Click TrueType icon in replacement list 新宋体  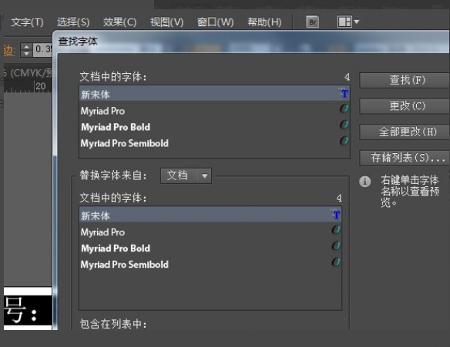coord(335,214)
